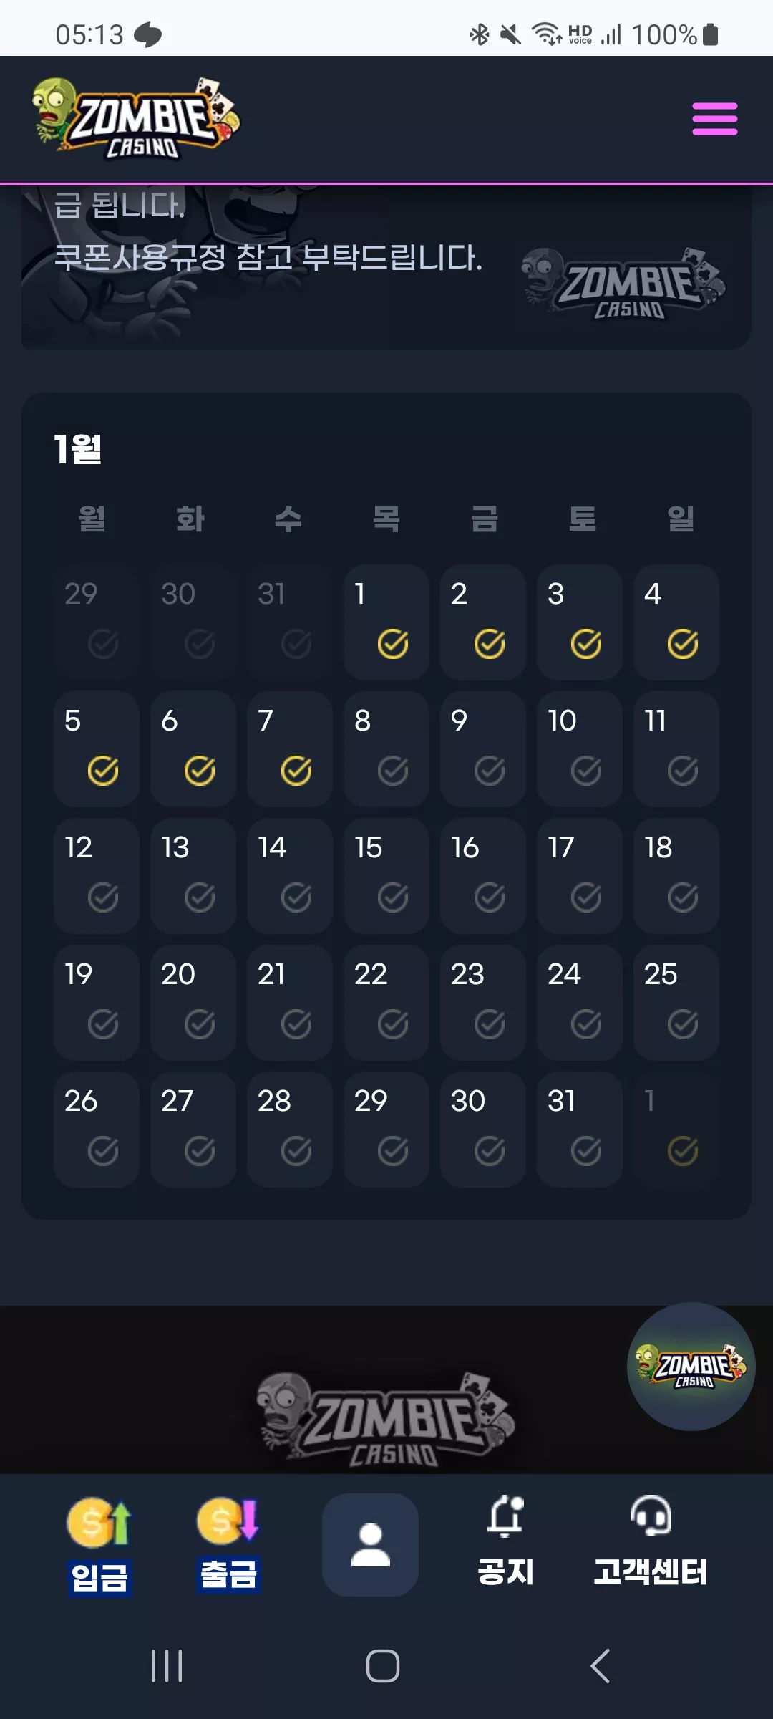Tap the Android home button
This screenshot has height=1719, width=773.
click(x=383, y=1666)
